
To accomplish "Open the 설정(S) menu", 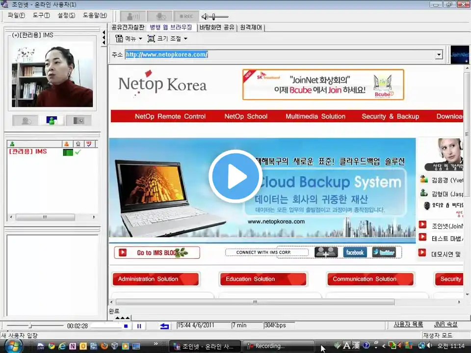I will tap(66, 15).
